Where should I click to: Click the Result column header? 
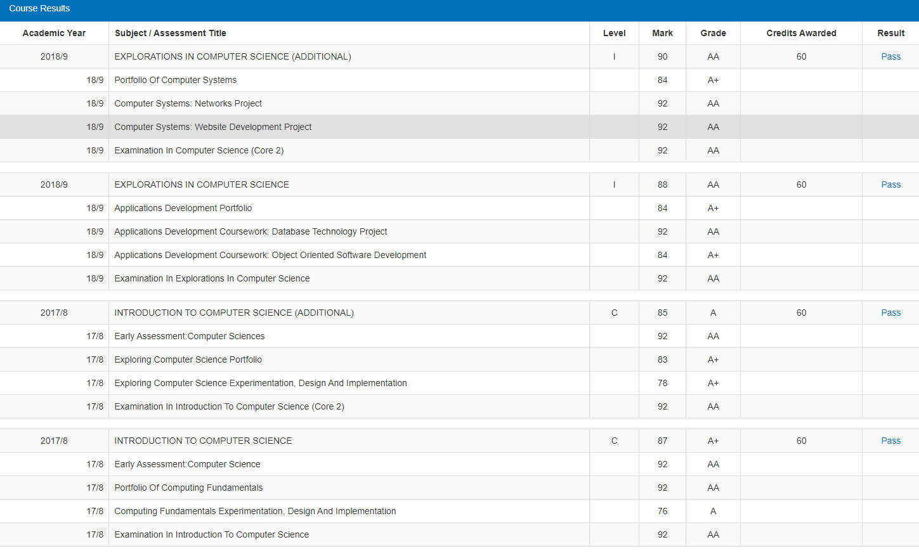890,33
